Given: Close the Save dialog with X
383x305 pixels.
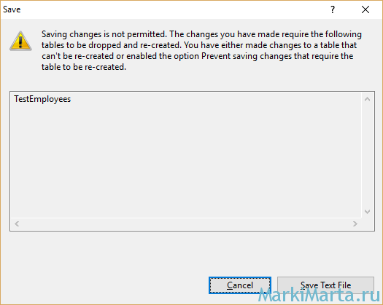Looking at the screenshot, I should 365,9.
